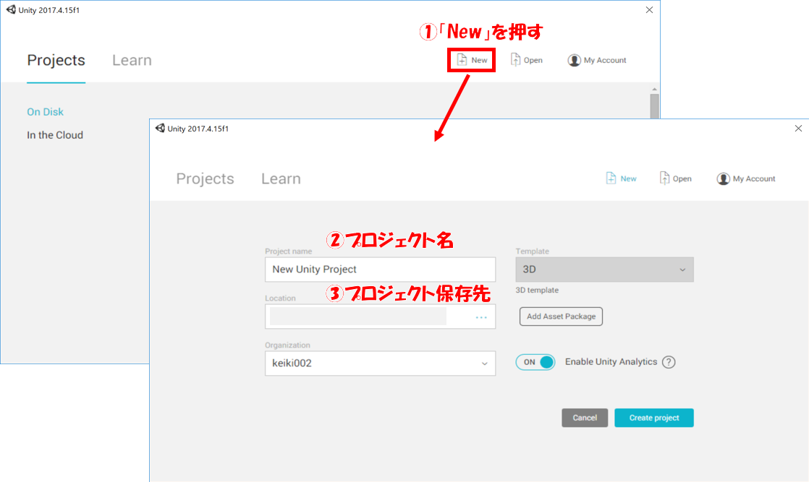Click the Open project icon in front window
Screen dimensions: 809x482
pos(664,178)
